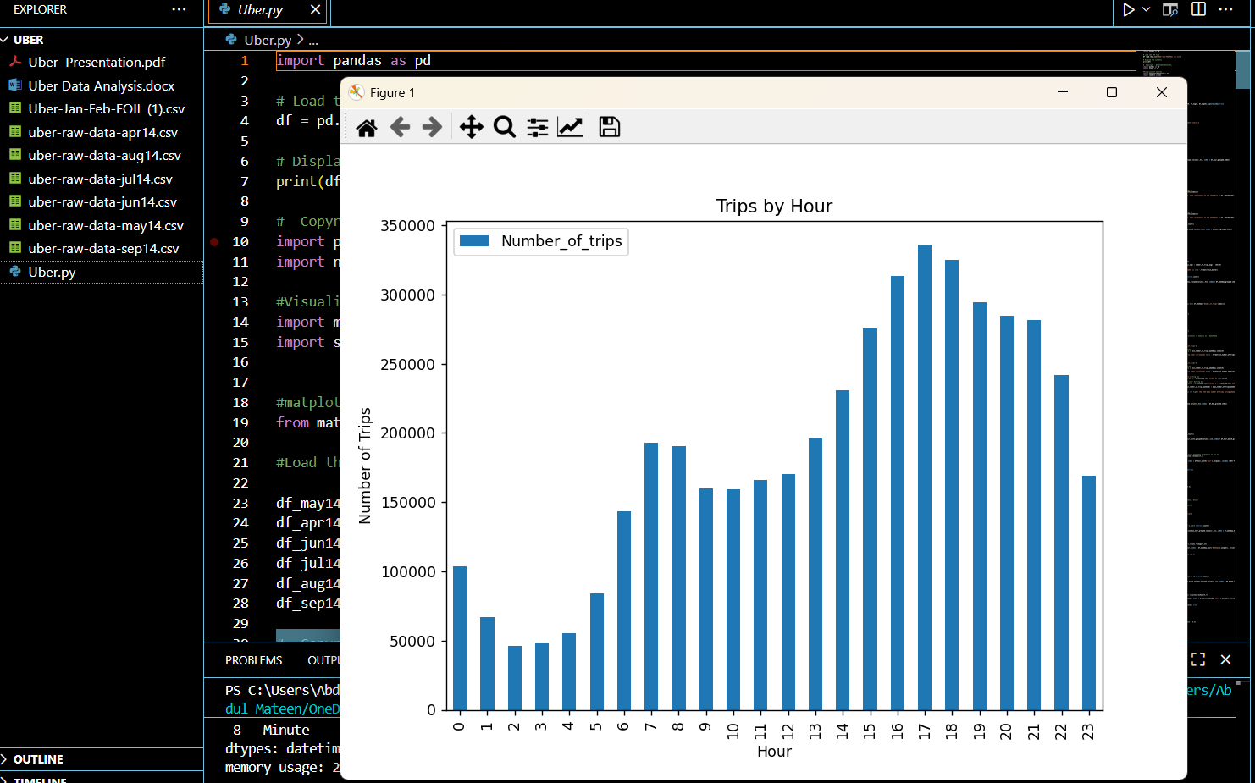Maximize the terminal panel size
The width and height of the screenshot is (1255, 783).
click(1198, 659)
